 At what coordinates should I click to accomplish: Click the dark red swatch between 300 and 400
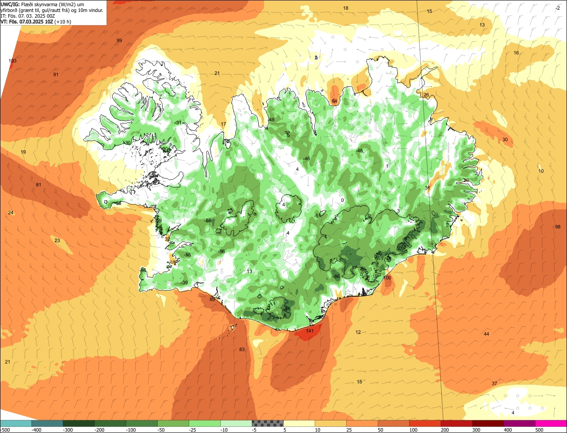pos(488,423)
